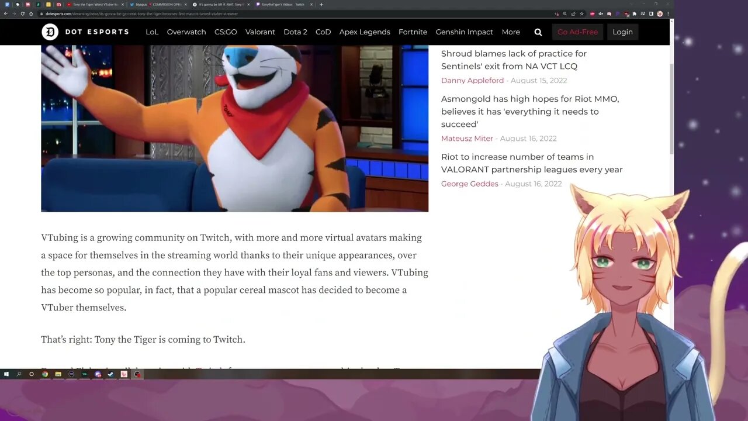Open author George Geddes' page
This screenshot has height=421, width=748.
tap(470, 184)
